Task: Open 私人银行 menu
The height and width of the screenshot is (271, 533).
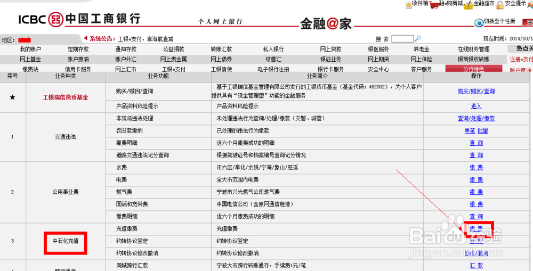Action: 273,49
